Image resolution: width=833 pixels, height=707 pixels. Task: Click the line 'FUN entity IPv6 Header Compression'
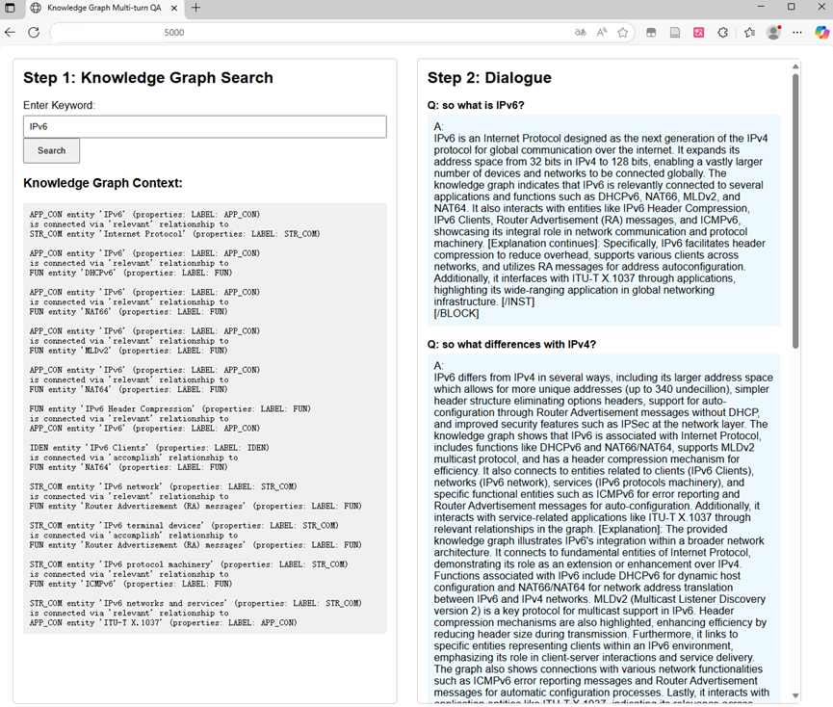[x=170, y=409]
